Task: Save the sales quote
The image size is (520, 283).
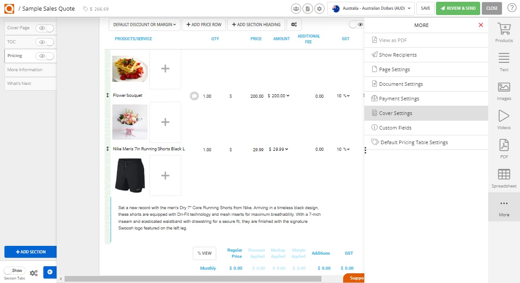Action: click(x=425, y=8)
